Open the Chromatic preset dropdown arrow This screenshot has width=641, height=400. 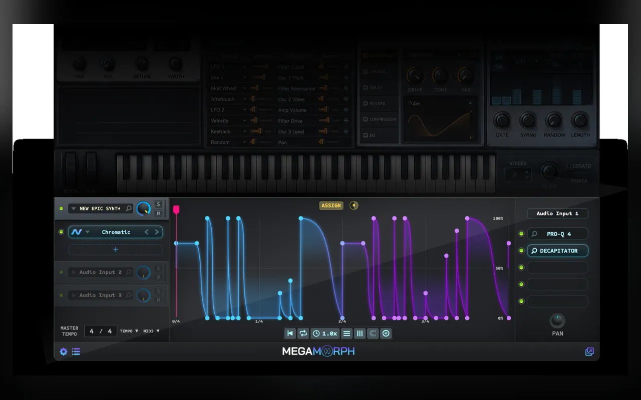pos(88,232)
